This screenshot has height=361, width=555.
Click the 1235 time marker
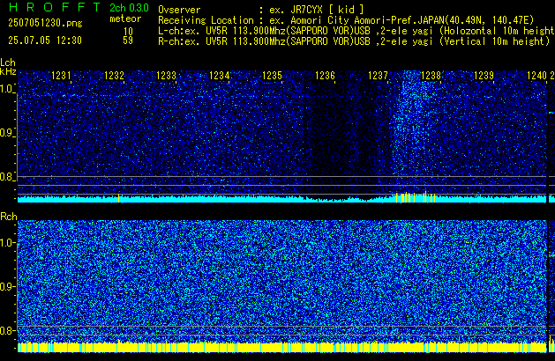[272, 76]
